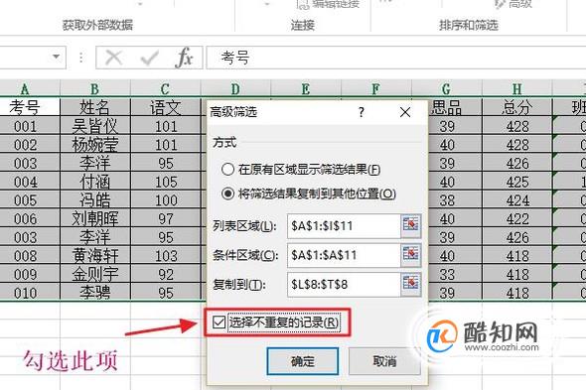This screenshot has height=390, width=586.
Task: Select name cell 杨婉莹
Action: click(95, 145)
